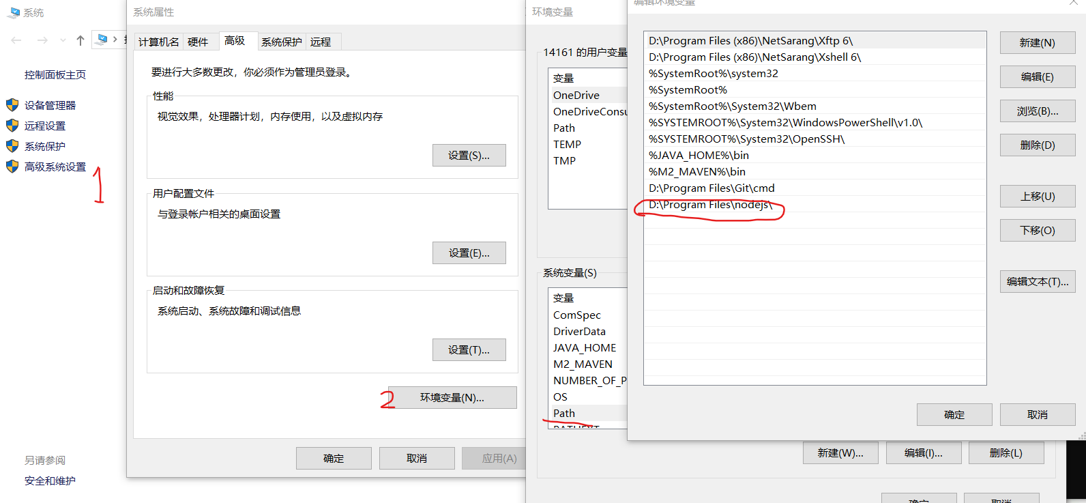Click the up arrow navigation icon
Image resolution: width=1086 pixels, height=503 pixels.
(80, 40)
